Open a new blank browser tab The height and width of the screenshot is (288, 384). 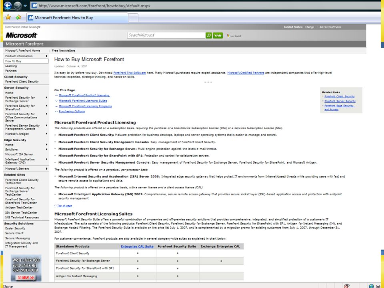(133, 18)
